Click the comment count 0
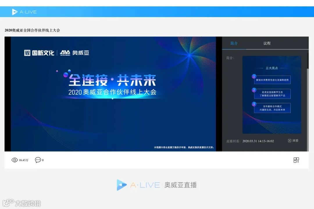The image size is (314, 209). pos(43,160)
